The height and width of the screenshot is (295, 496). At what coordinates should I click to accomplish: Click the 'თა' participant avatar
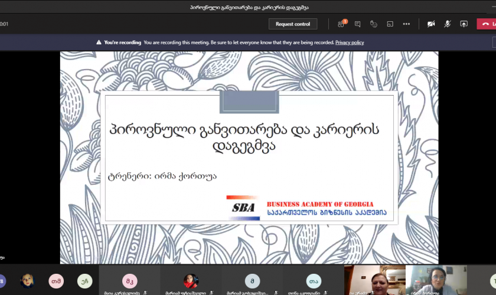tap(313, 280)
